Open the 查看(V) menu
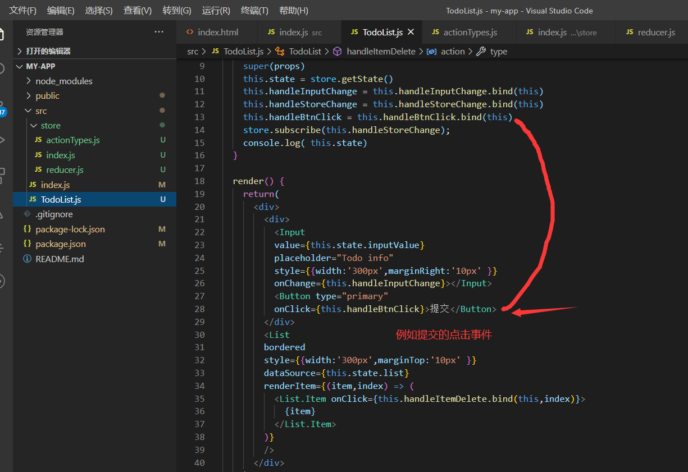Screen dimensions: 688x472 138,11
